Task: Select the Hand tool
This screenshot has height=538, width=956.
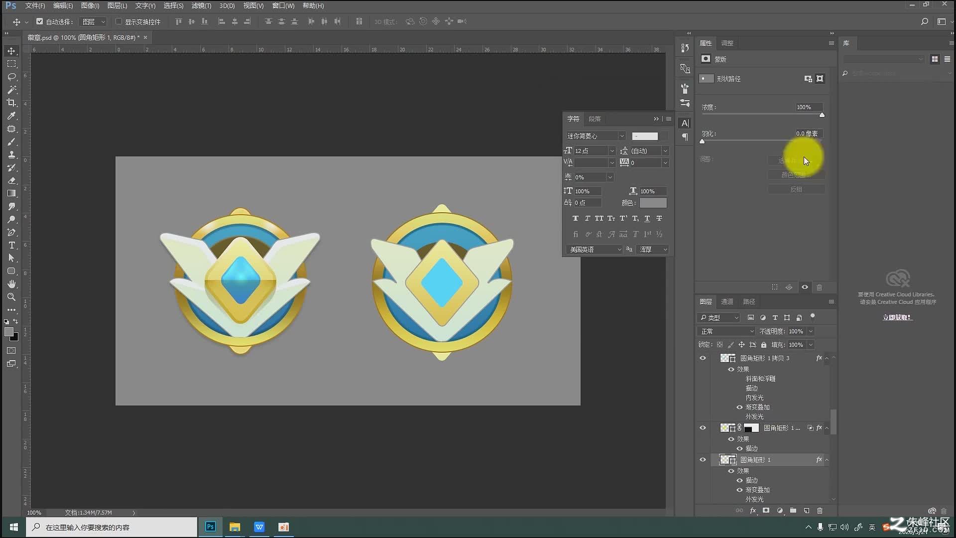Action: [11, 284]
